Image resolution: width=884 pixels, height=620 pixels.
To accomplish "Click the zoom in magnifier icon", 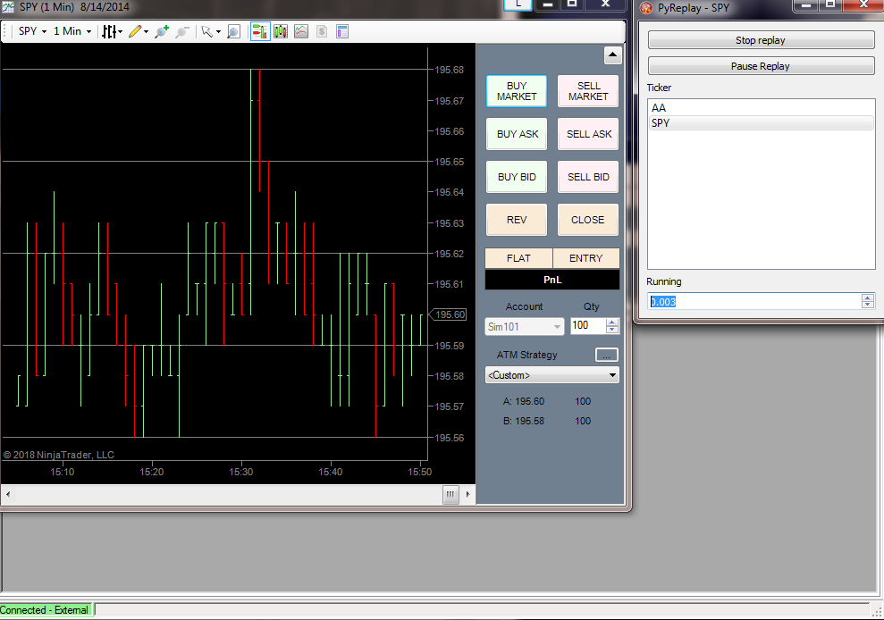I will point(162,31).
